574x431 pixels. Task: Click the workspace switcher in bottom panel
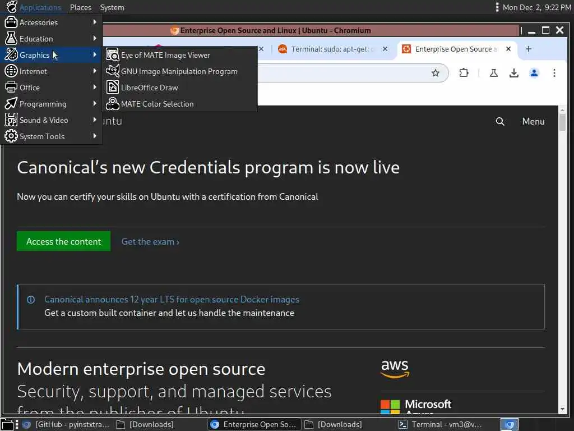click(510, 424)
